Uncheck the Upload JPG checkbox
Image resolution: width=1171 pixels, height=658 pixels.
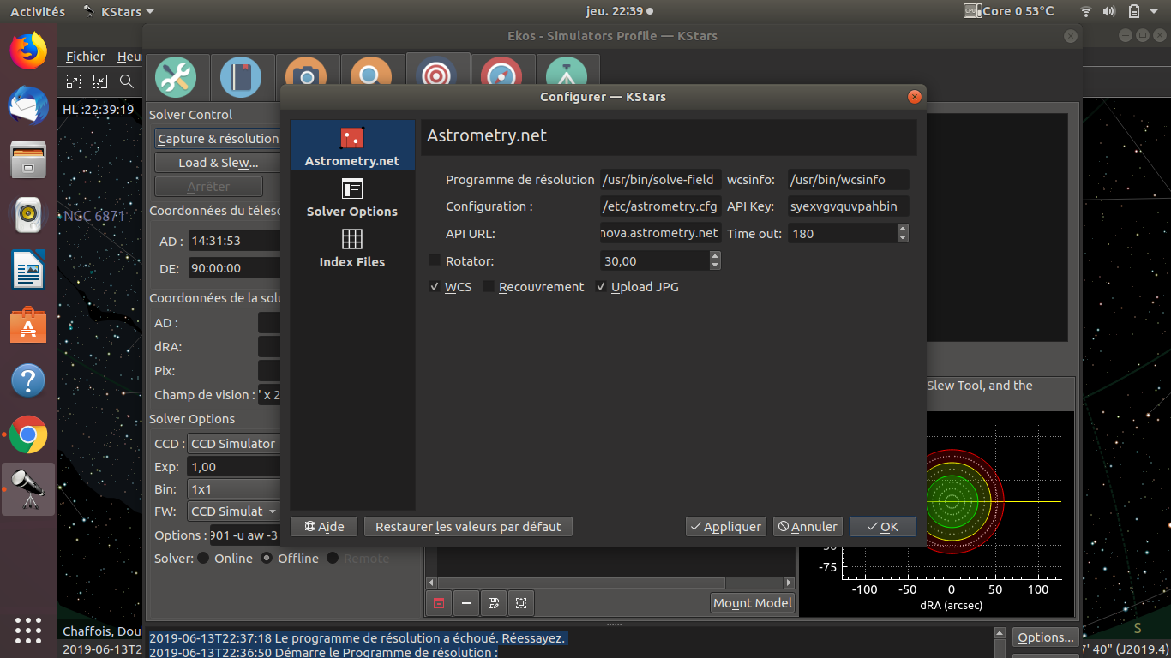click(x=601, y=287)
